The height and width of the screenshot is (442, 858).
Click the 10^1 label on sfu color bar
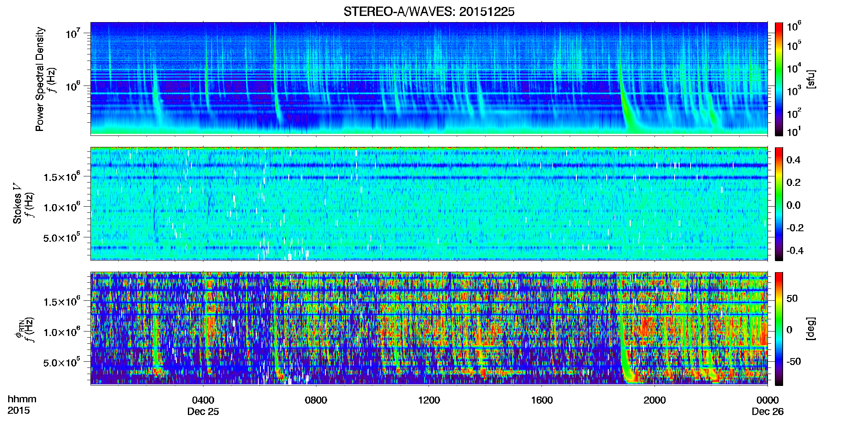(794, 132)
